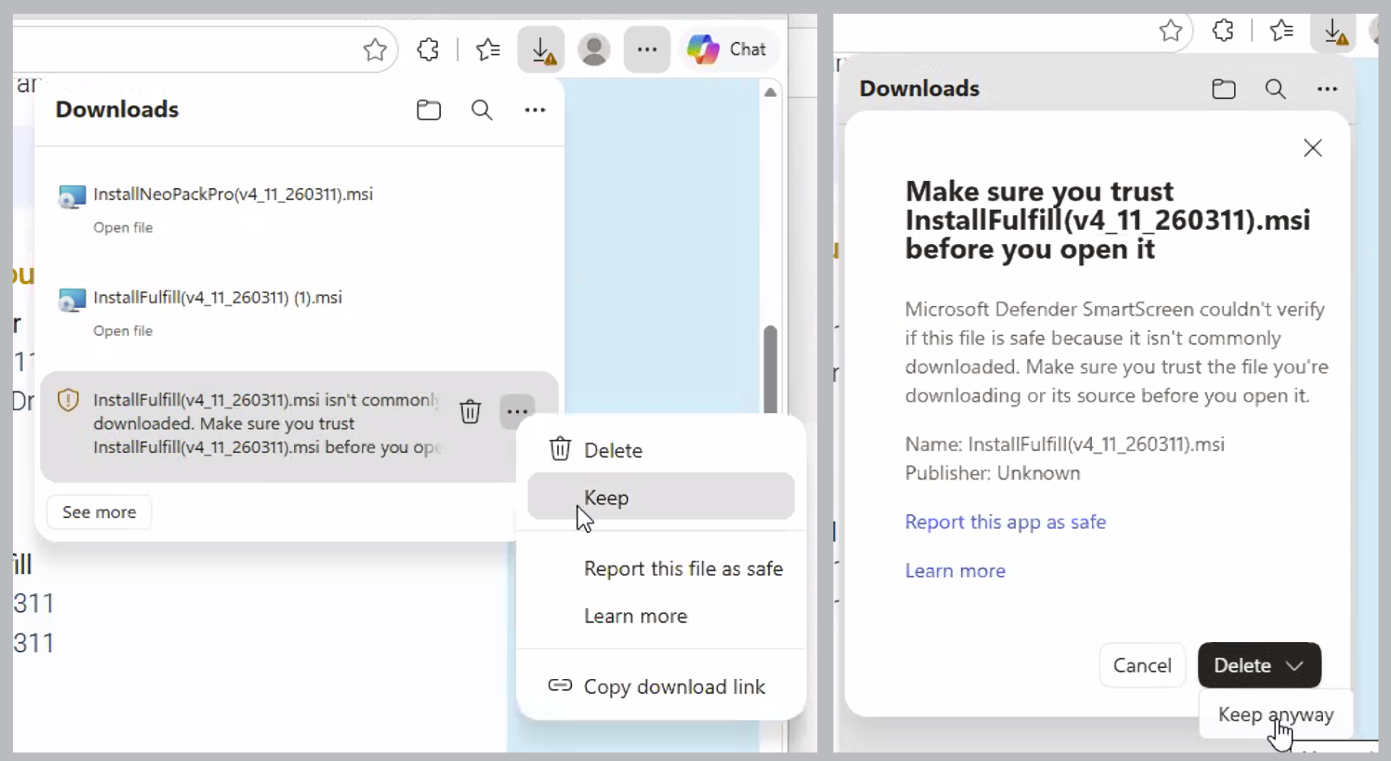Search downloads in left Downloads panel
The width and height of the screenshot is (1391, 761).
pos(482,110)
